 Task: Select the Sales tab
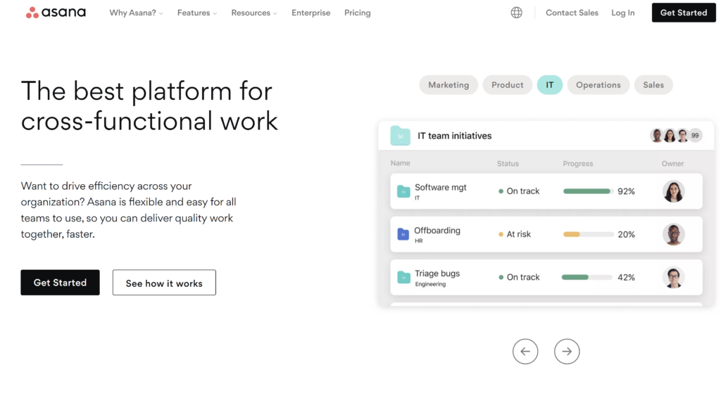click(653, 85)
